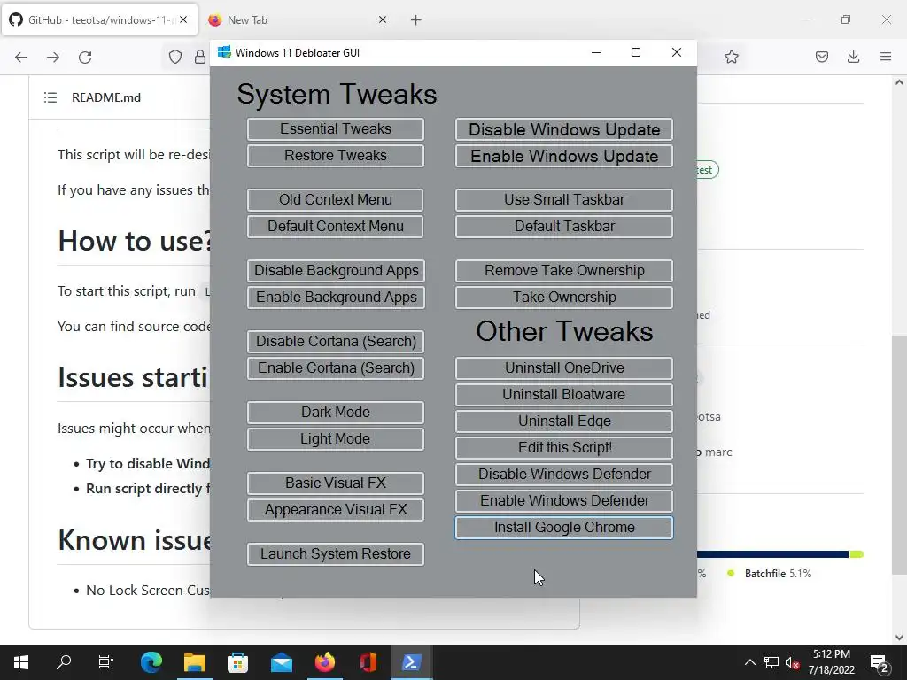The width and height of the screenshot is (907, 680).
Task: Apply the Old Context Menu tweak
Action: point(336,199)
